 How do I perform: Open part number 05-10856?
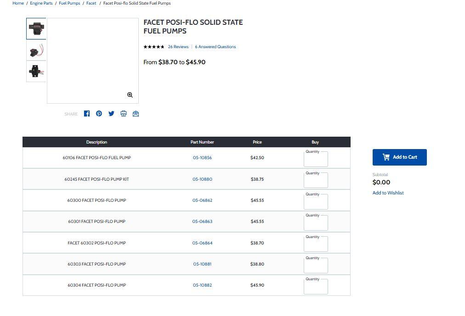202,158
